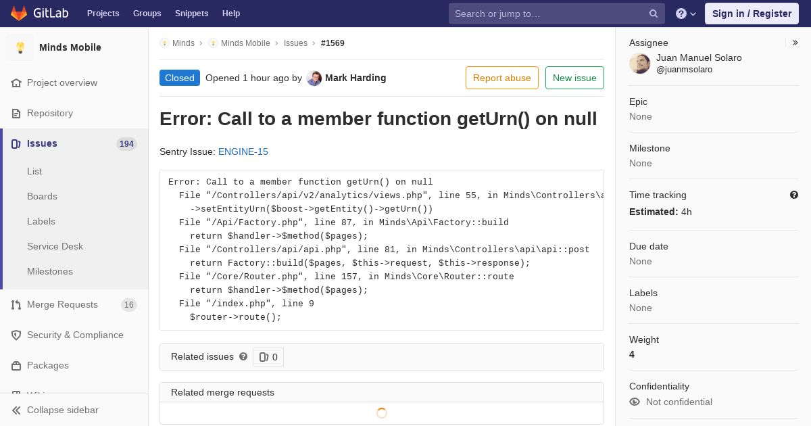This screenshot has height=426, width=811.
Task: Click the Minds breadcrumb avatar icon
Action: tap(164, 43)
